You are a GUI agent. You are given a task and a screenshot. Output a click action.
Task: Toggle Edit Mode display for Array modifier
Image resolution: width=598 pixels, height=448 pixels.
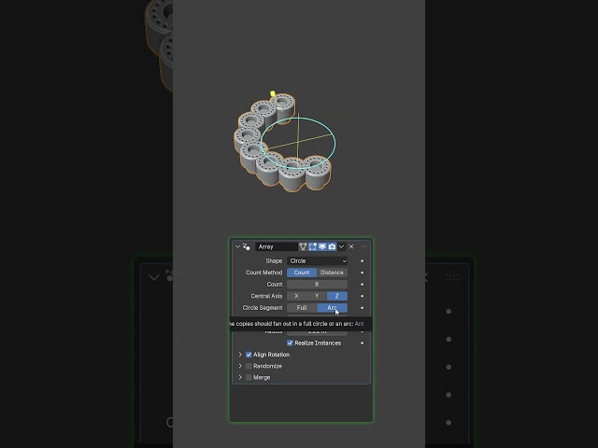[x=313, y=246]
